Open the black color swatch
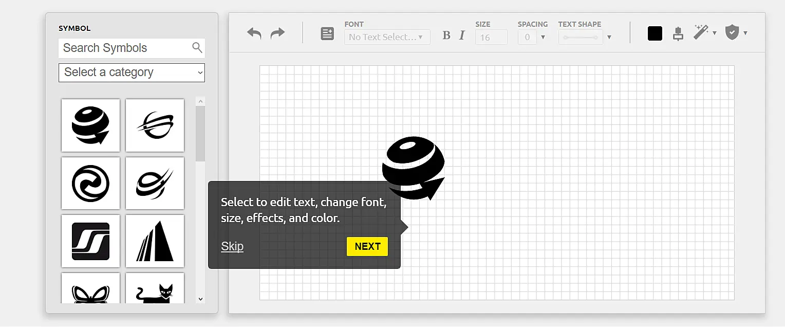This screenshot has height=328, width=785. [x=655, y=34]
